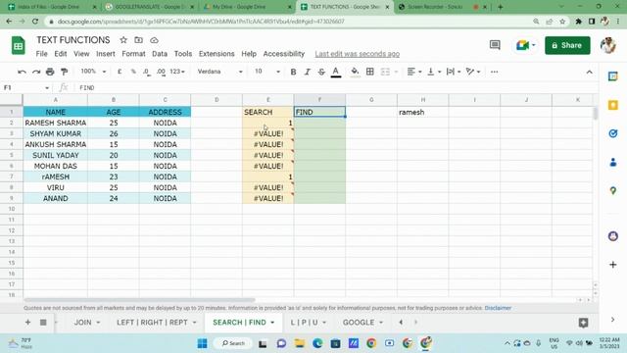Open comment history icon
627x353 pixels.
(495, 45)
